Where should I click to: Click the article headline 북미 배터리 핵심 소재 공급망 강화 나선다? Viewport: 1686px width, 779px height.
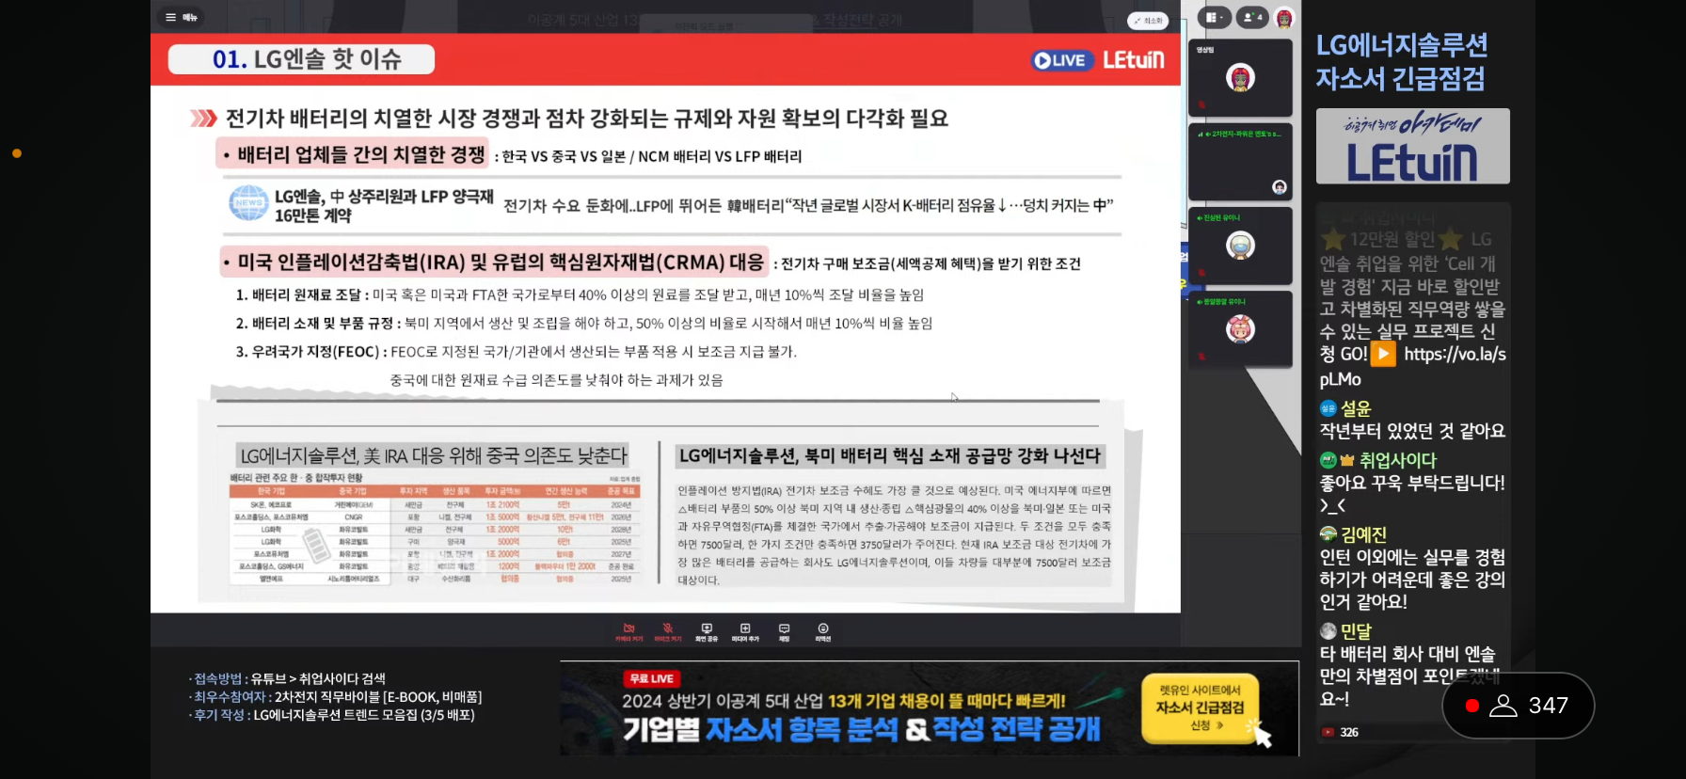[x=889, y=455]
